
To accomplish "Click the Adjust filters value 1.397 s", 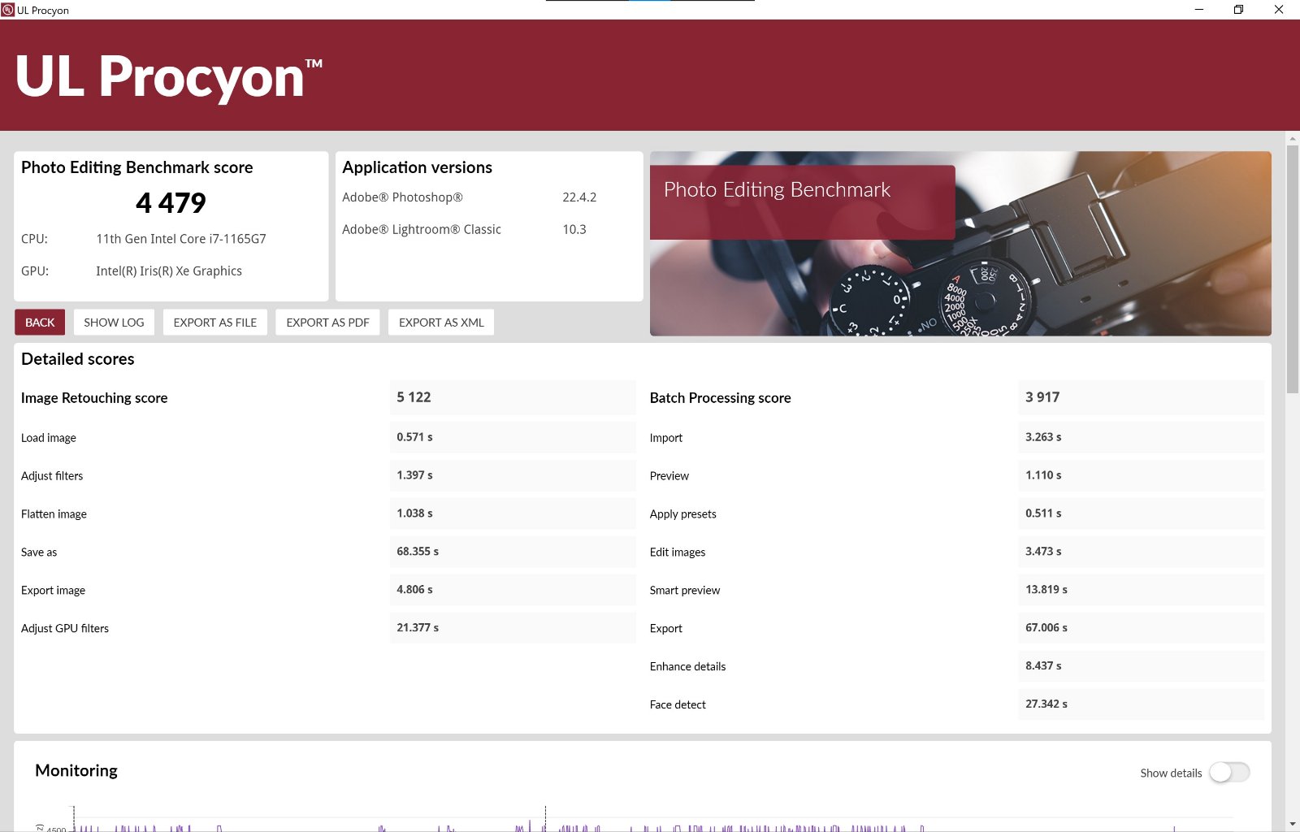I will tap(414, 475).
